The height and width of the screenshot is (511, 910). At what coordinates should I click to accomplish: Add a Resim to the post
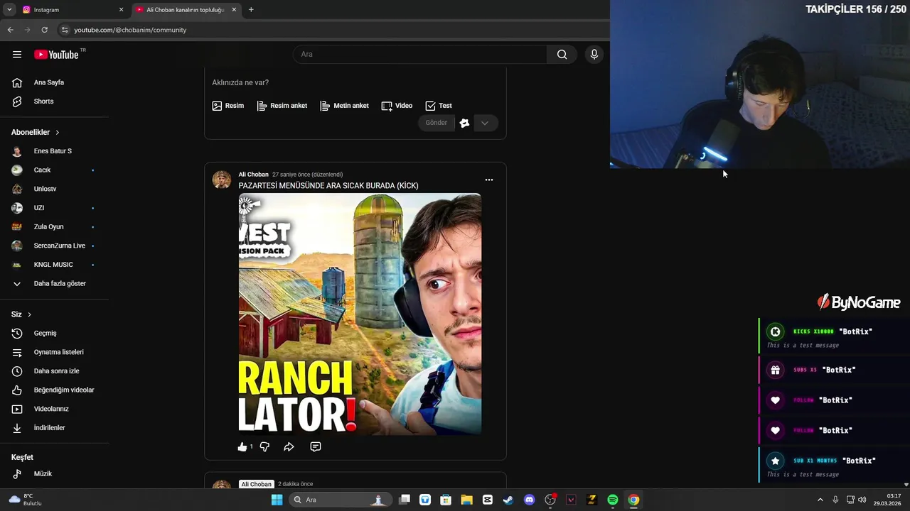pyautogui.click(x=227, y=106)
